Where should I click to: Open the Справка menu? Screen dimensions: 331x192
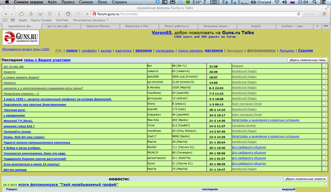click(x=119, y=2)
